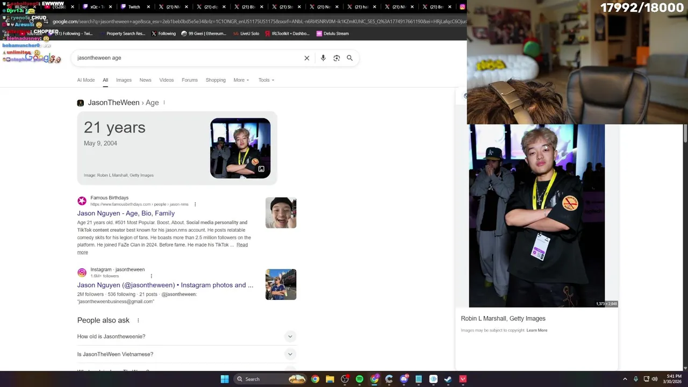Click the Google search text field

pyautogui.click(x=188, y=58)
